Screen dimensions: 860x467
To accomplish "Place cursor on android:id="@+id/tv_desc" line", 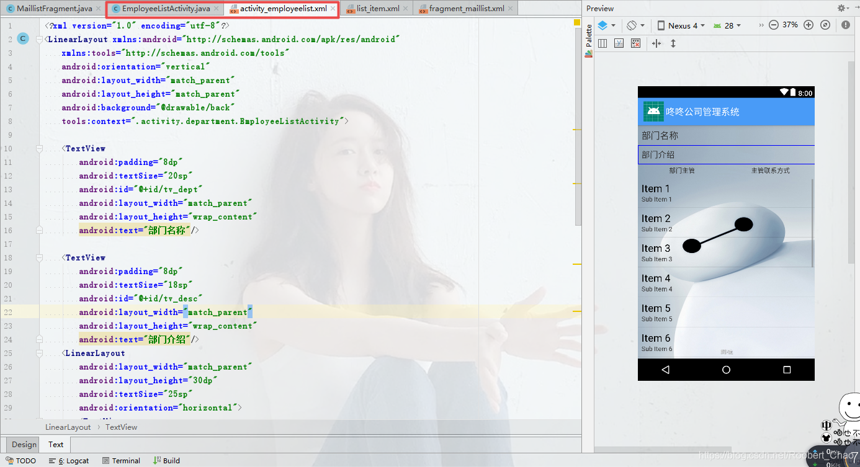I will (141, 299).
